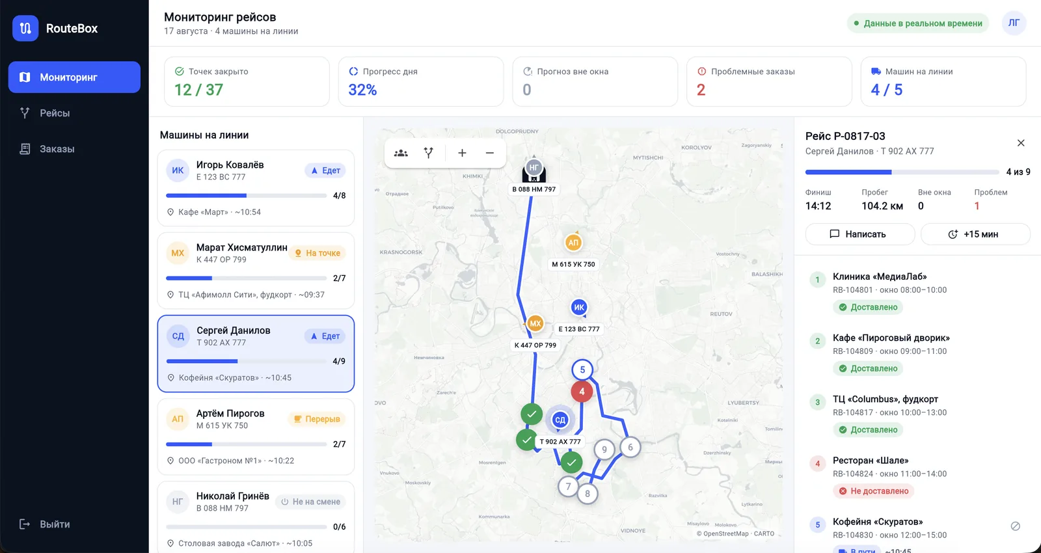Select Игорь Ковалёв driver card
The image size is (1041, 553).
point(256,188)
